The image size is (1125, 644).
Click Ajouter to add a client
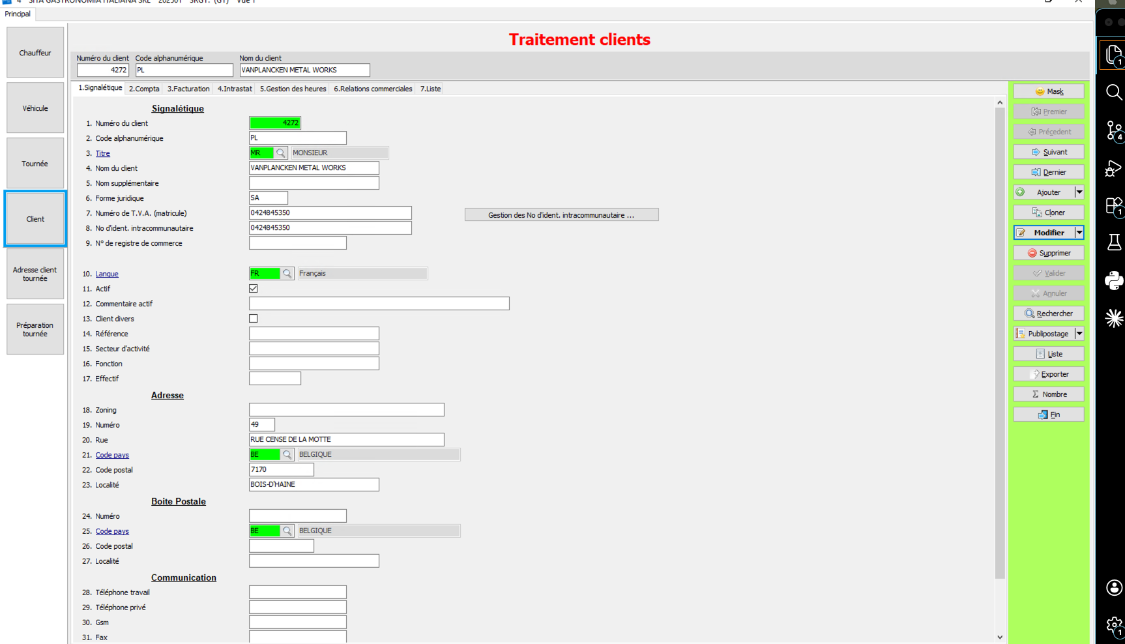(x=1044, y=192)
